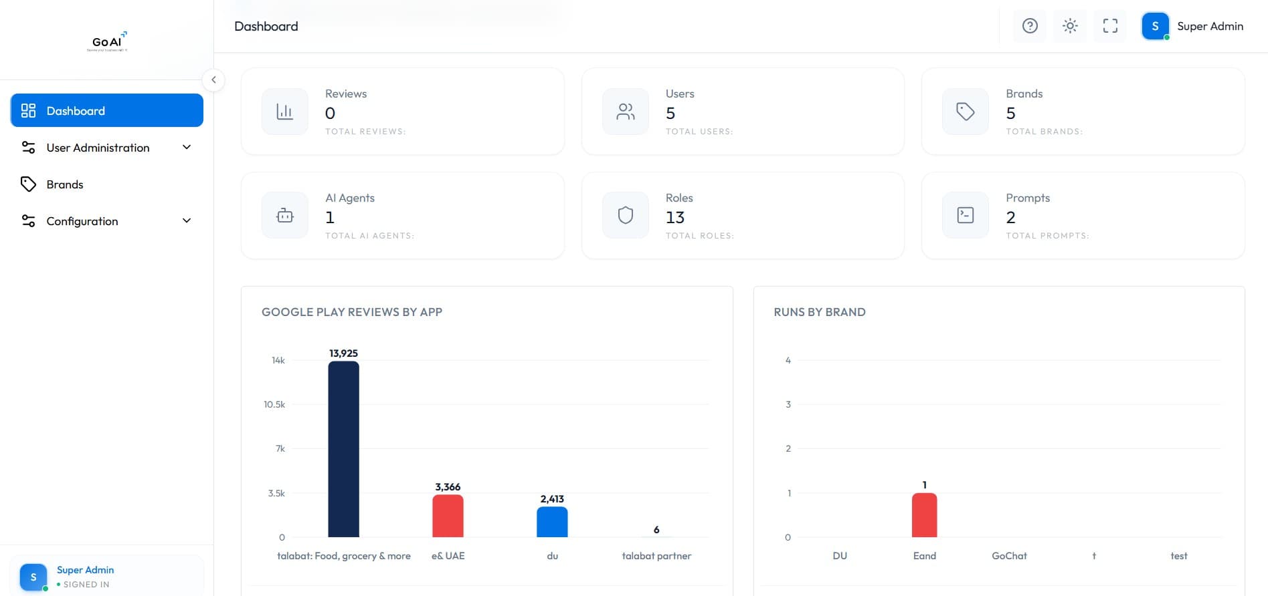Click the 3,366 value label
The height and width of the screenshot is (596, 1268).
(448, 486)
